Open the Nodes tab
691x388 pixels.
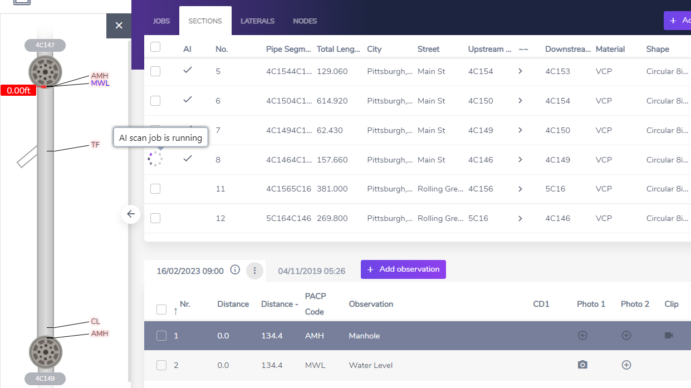(x=305, y=21)
